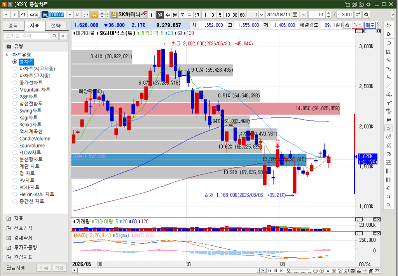Screen dimensions: 398x276
Task: Click into the 스마트 검색 input field
Action: 28,36
